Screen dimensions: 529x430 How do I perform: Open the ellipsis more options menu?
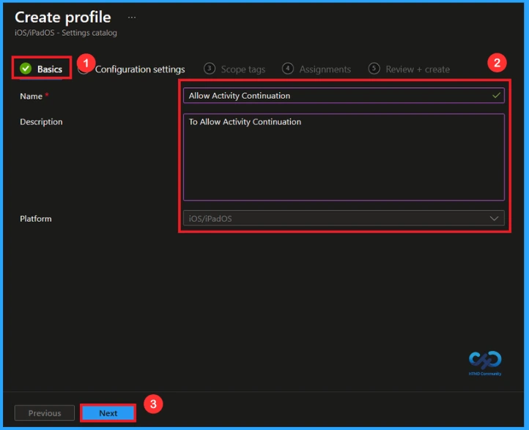132,17
